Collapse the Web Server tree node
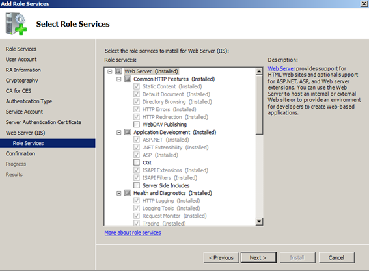Image resolution: width=369 pixels, height=271 pixels. [110, 71]
